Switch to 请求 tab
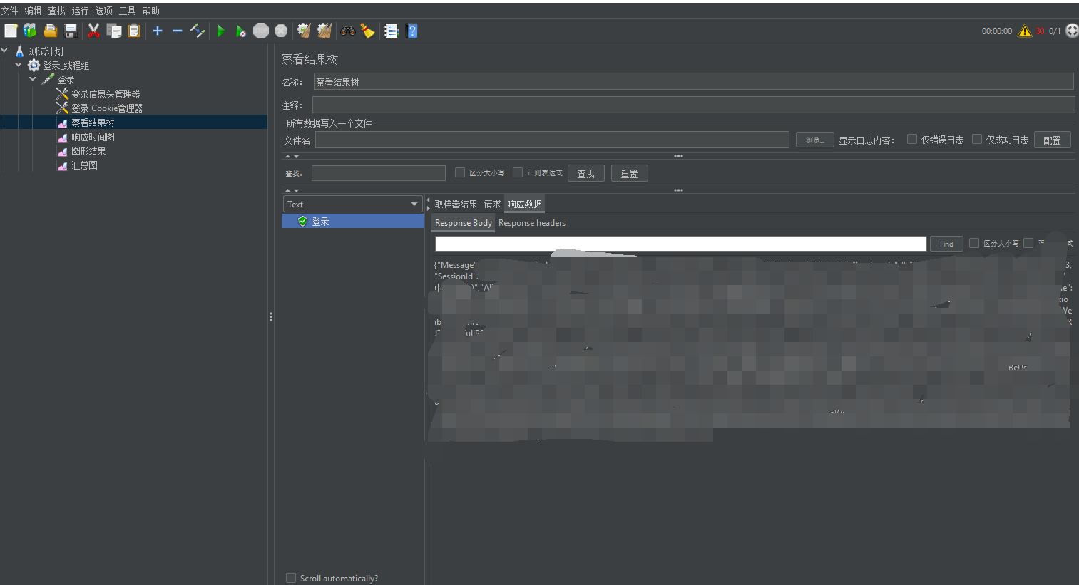 point(492,204)
